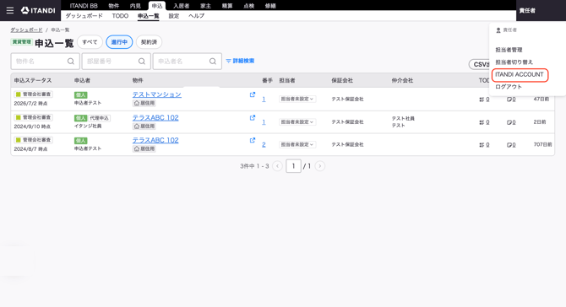Click into 物件名 search field

(45, 62)
